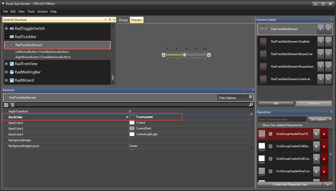Pin the Element States panel

[x=327, y=20]
